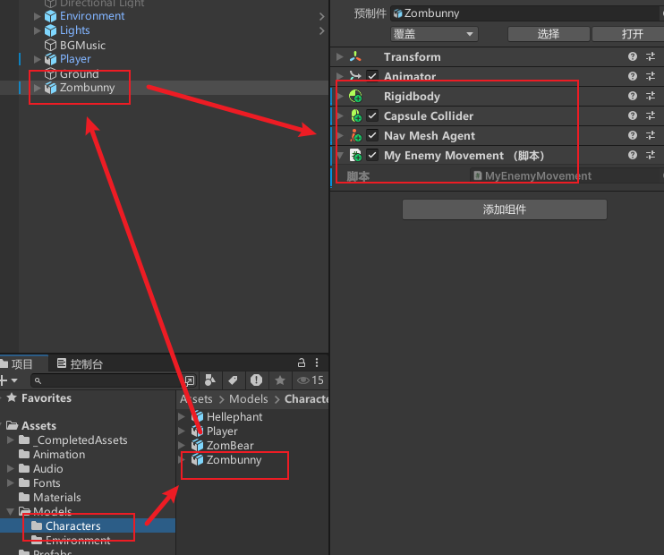664x555 pixels.
Task: Open help for Transform component
Action: (x=633, y=56)
